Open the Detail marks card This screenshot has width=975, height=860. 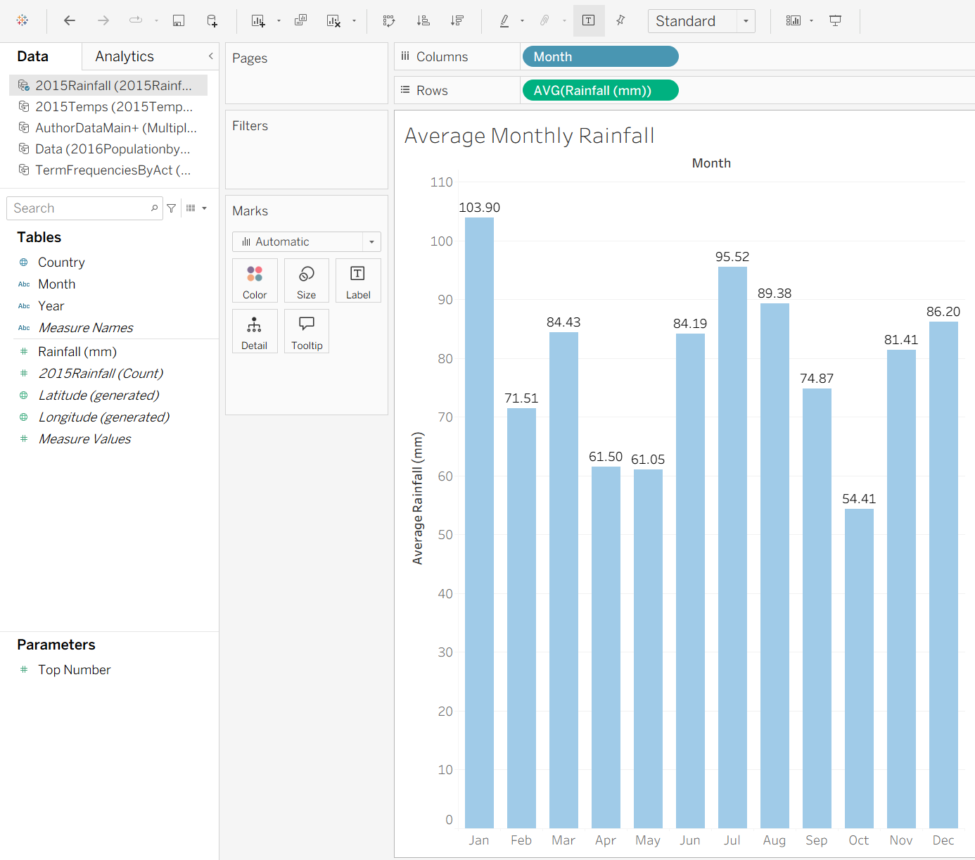tap(255, 331)
